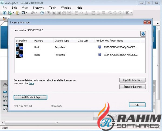Open the File menu

coord(4,8)
